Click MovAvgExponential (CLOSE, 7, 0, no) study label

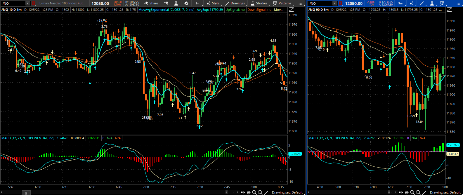point(166,10)
